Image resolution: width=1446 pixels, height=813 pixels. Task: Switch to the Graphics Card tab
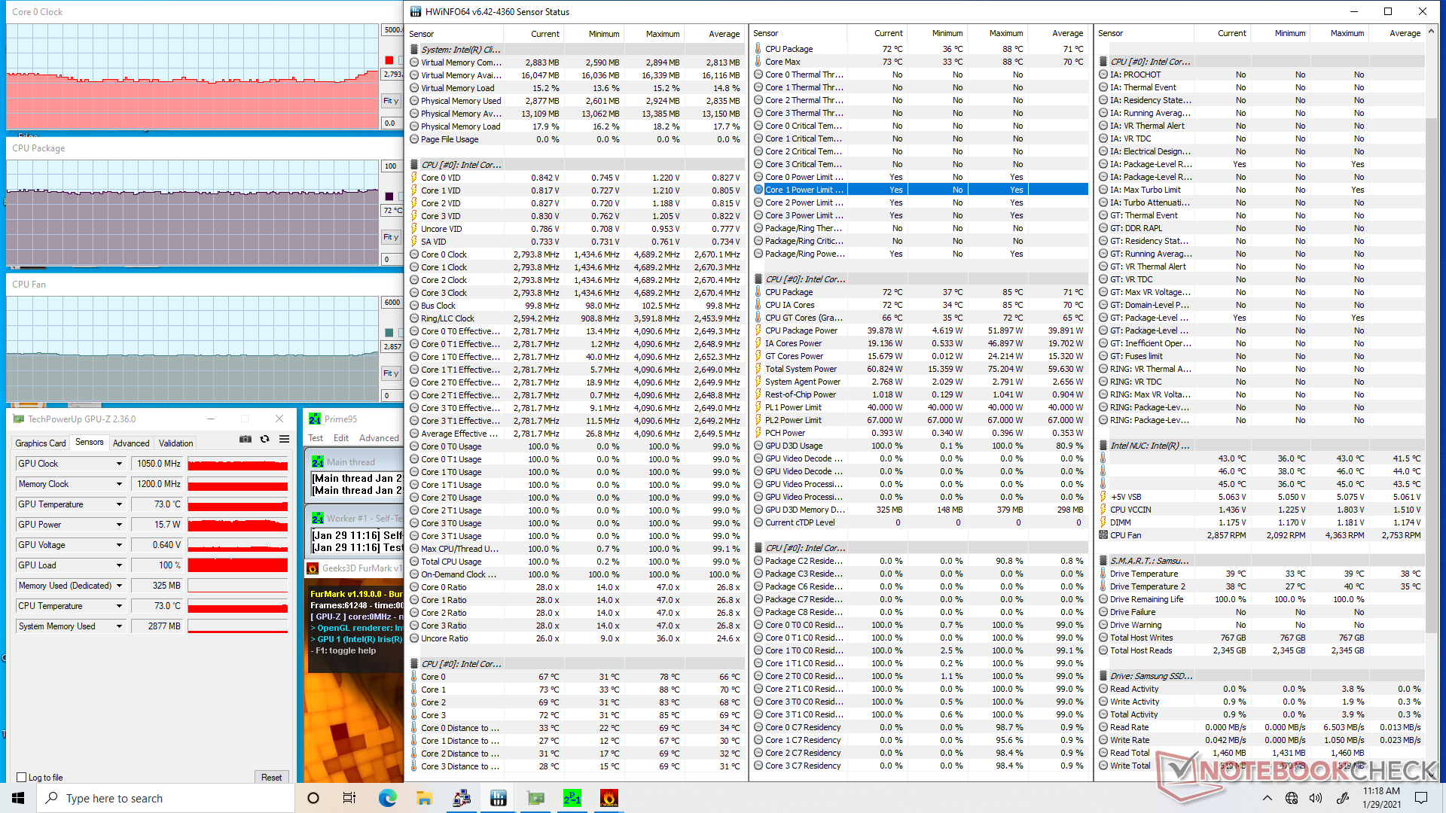(41, 443)
